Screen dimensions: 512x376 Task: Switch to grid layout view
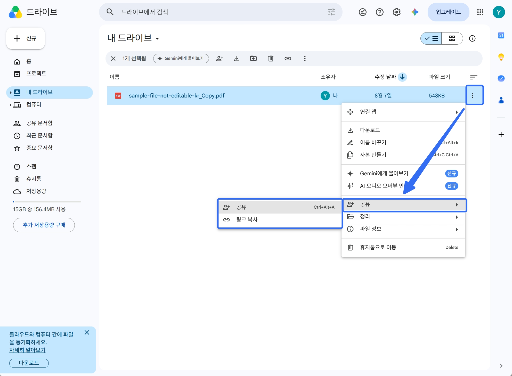(452, 38)
